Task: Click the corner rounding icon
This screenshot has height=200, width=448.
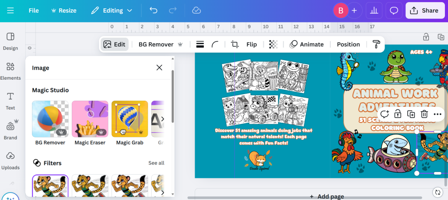Action: coord(215,44)
